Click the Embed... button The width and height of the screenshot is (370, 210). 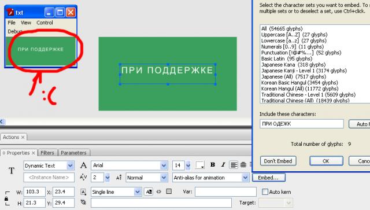tap(268, 178)
